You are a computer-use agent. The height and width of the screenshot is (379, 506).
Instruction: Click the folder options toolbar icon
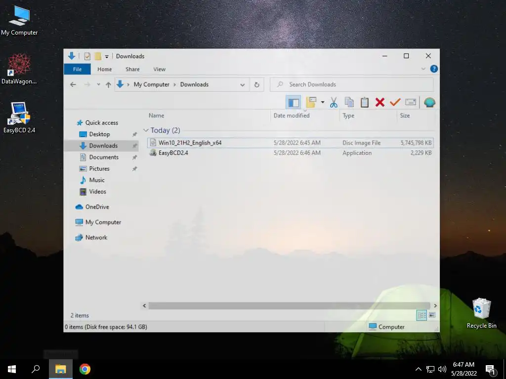tap(311, 103)
